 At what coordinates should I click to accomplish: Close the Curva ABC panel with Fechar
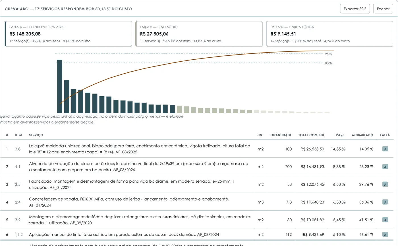(383, 9)
